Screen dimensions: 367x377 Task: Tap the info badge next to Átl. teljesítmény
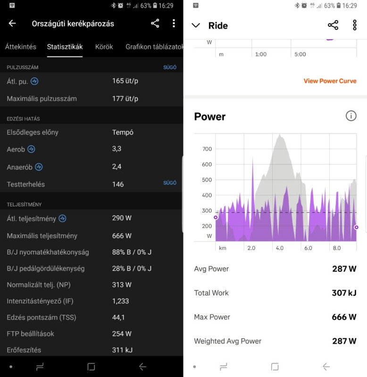[x=63, y=218]
